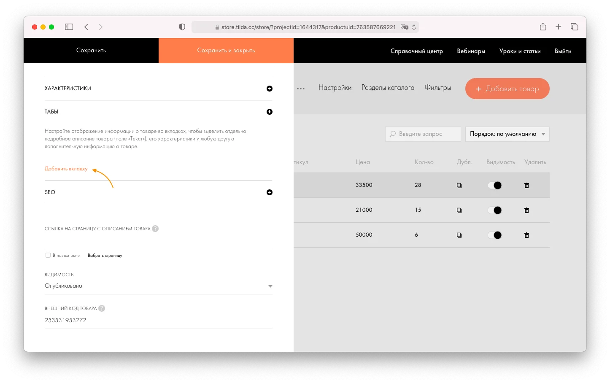Delete the product priced 33500

(x=526, y=185)
